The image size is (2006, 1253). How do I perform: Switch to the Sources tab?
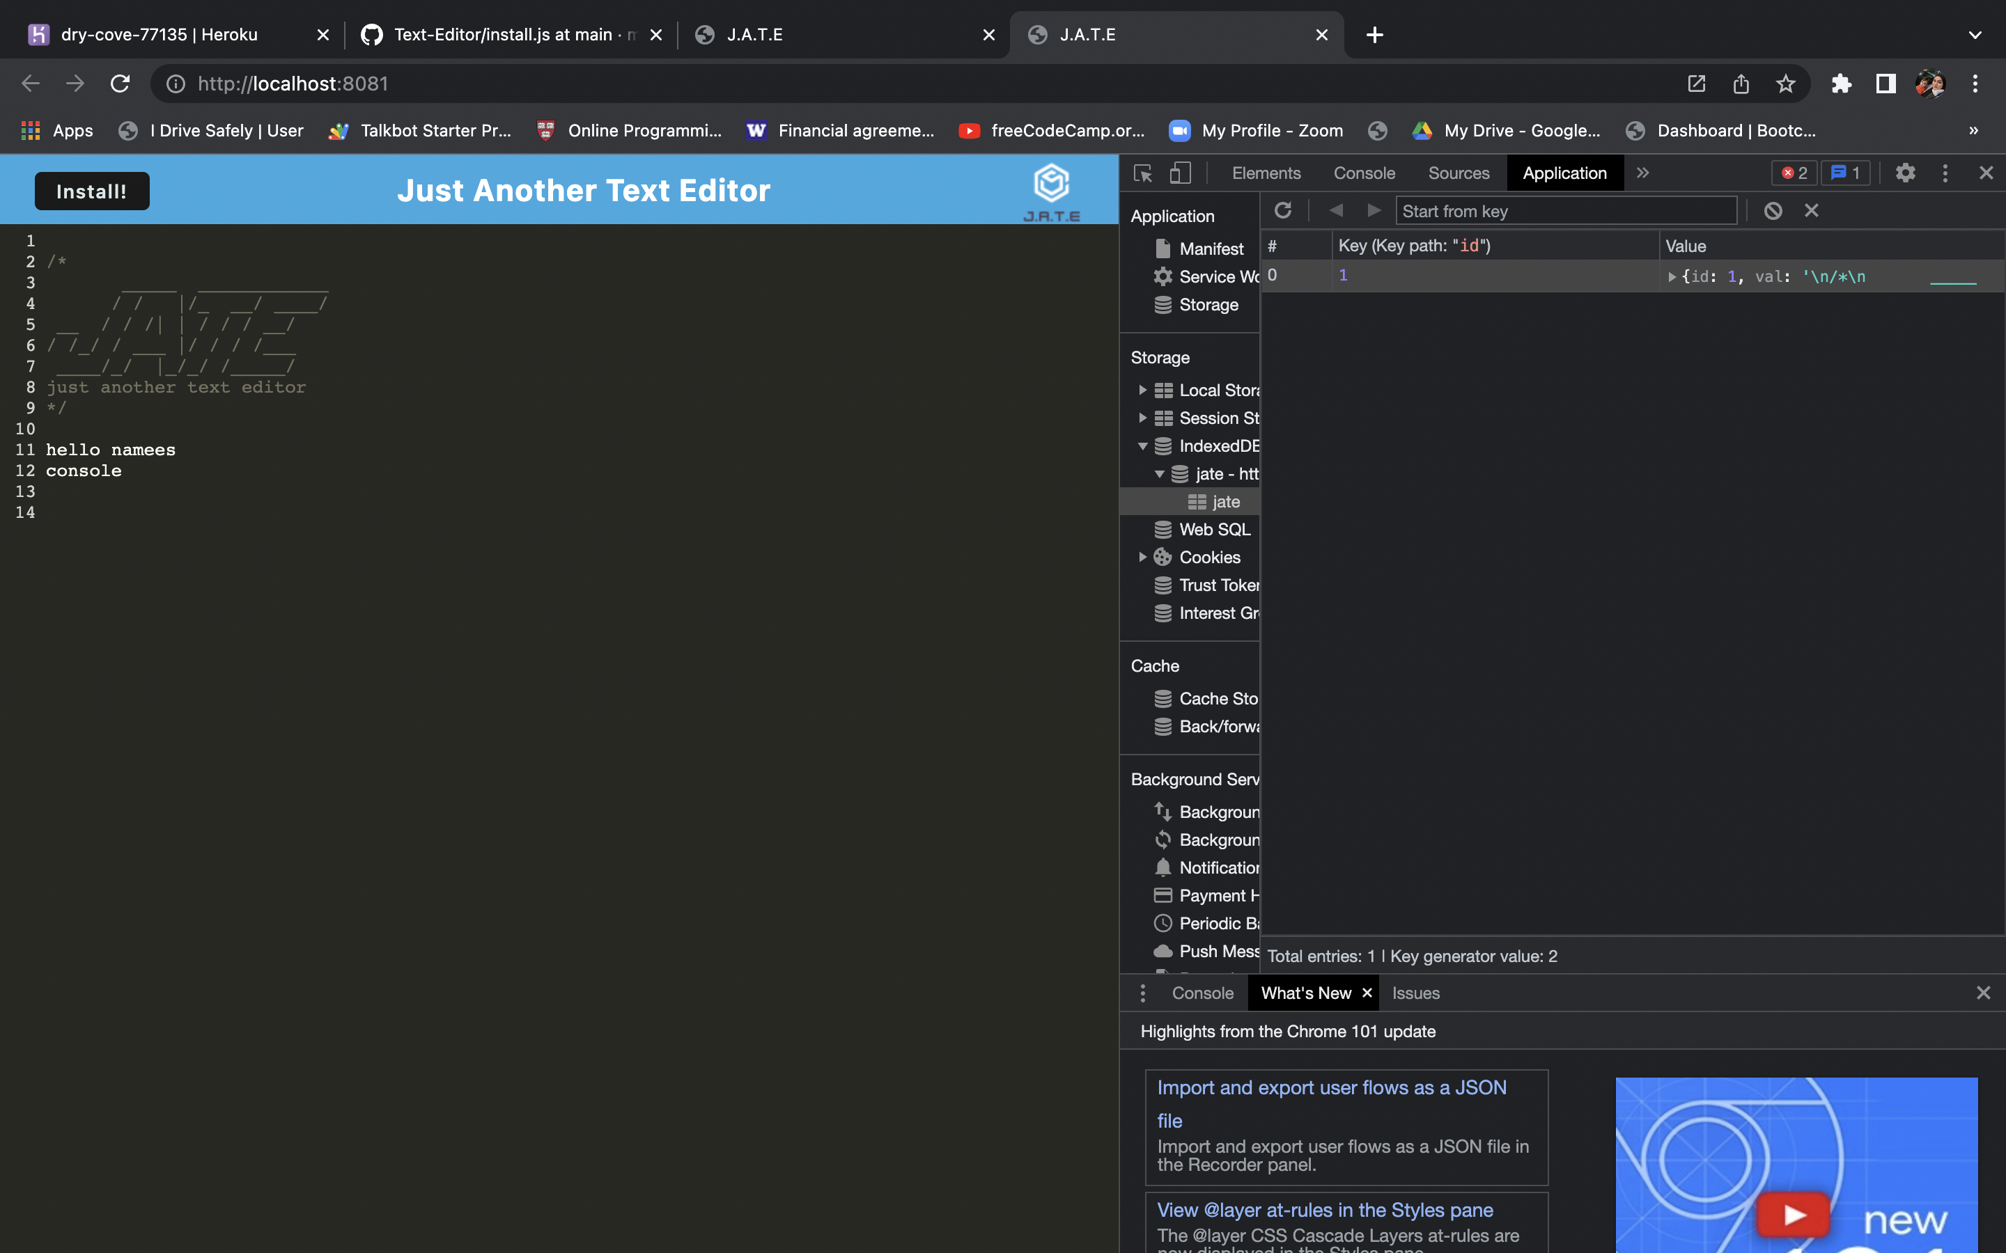point(1458,173)
